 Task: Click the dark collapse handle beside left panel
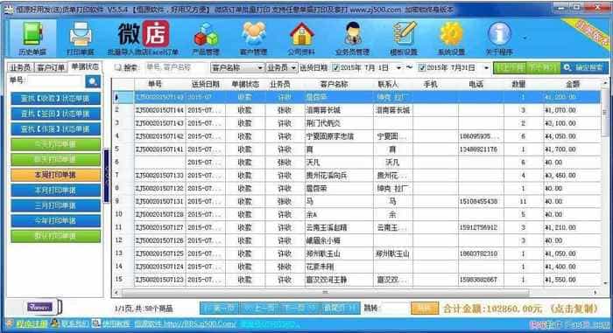106,176
